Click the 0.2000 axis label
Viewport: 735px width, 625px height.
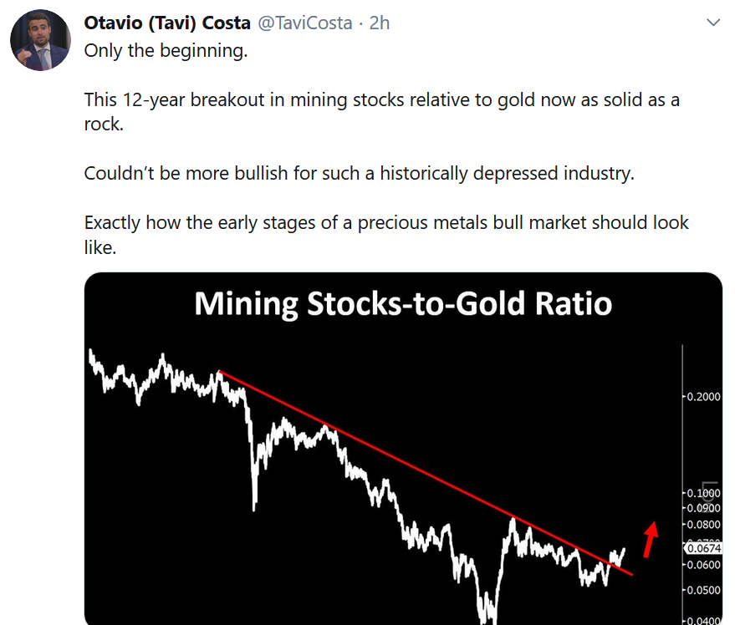click(702, 396)
